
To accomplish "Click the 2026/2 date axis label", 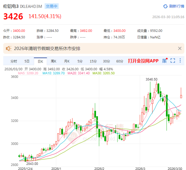I will tap(99, 168).
